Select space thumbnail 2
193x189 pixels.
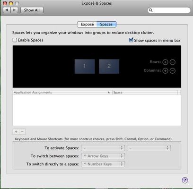[109, 66]
